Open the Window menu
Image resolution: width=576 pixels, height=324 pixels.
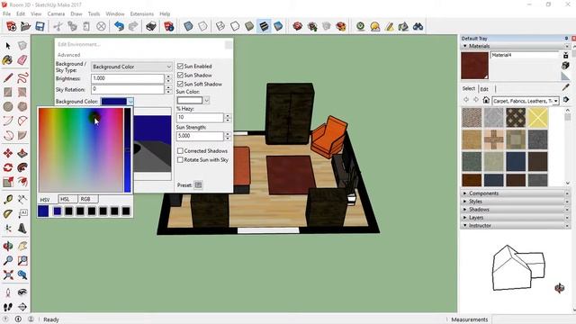click(115, 13)
